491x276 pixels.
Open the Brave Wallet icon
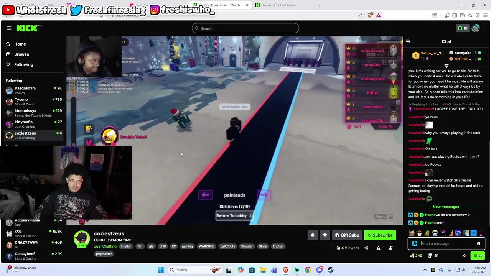click(462, 15)
